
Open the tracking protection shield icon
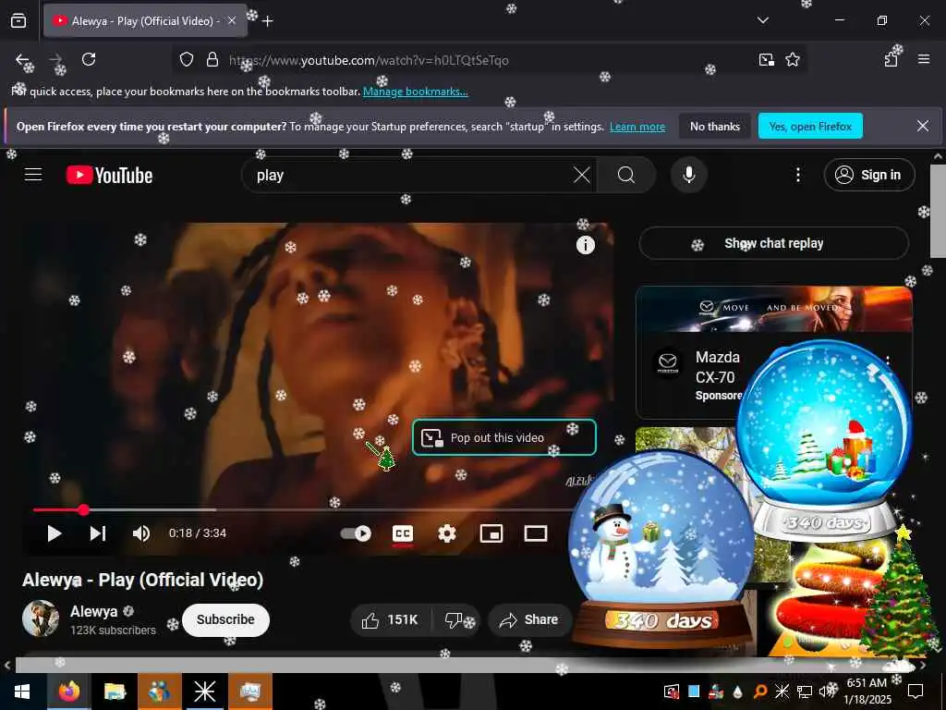pos(187,60)
